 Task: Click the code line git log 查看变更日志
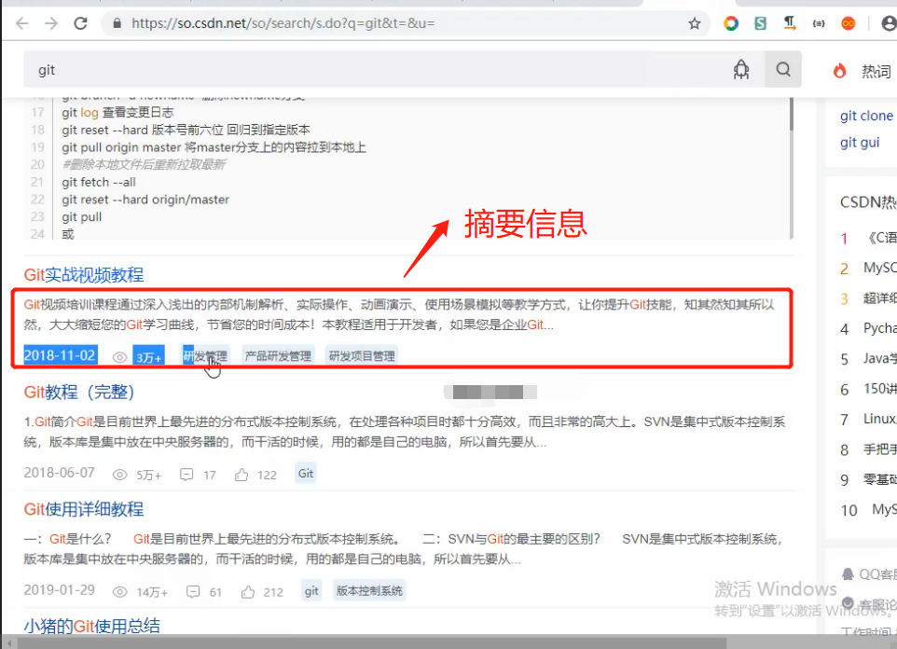click(117, 113)
